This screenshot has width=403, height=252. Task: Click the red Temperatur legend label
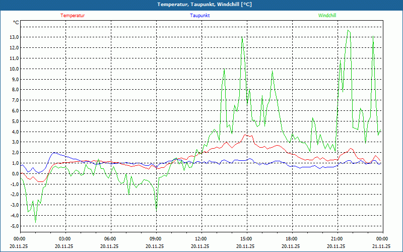tap(73, 16)
